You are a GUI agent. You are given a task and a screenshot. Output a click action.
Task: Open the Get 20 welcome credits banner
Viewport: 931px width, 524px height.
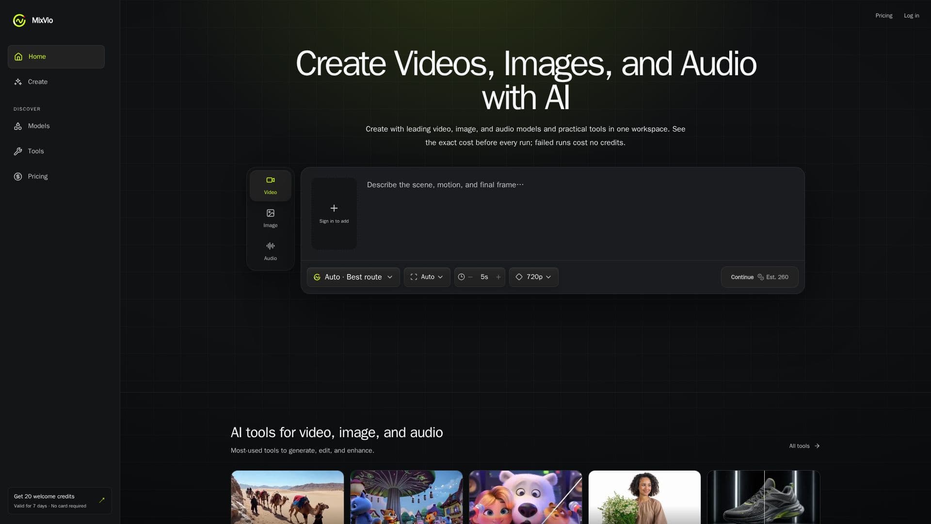pyautogui.click(x=60, y=501)
